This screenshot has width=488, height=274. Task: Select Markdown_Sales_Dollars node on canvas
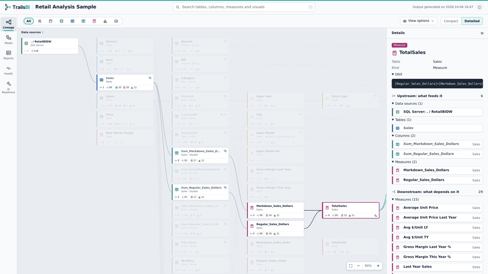275,210
